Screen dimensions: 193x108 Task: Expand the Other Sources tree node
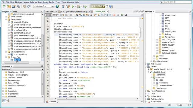coord(6,17)
